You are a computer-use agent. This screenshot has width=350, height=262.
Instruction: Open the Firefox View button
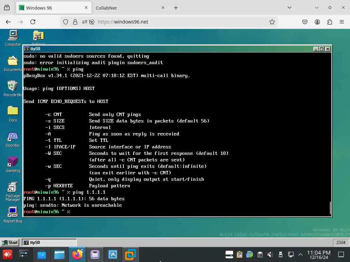click(x=7, y=8)
